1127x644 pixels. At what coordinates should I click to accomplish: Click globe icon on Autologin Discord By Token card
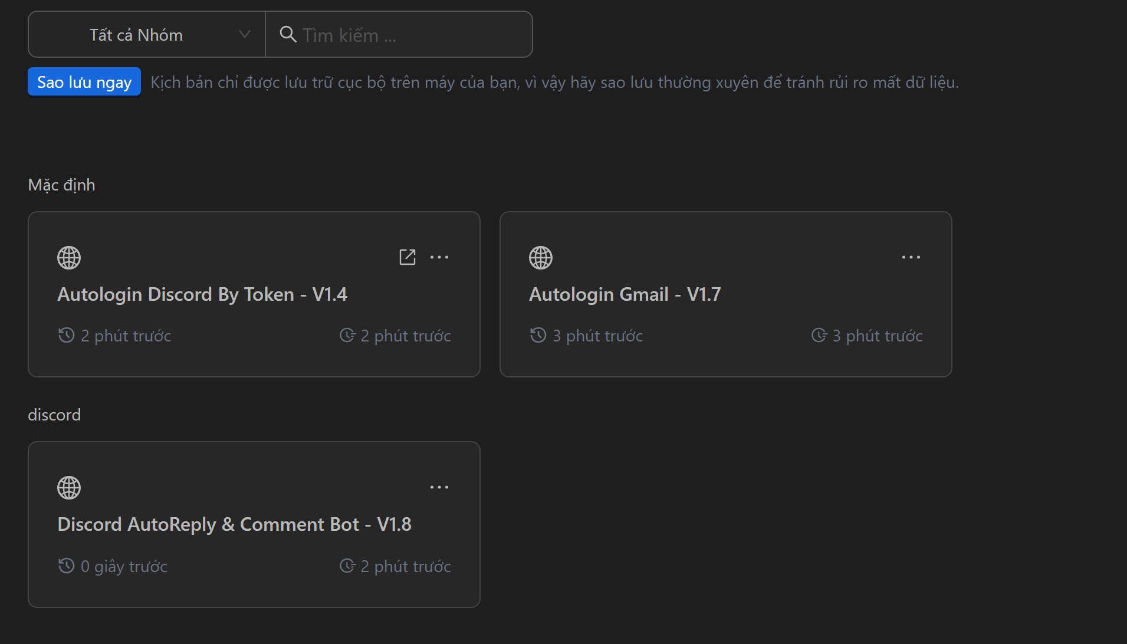[69, 258]
